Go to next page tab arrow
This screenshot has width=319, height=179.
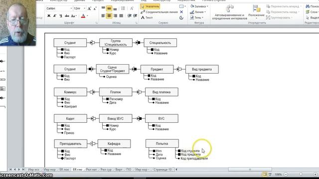(x=19, y=170)
